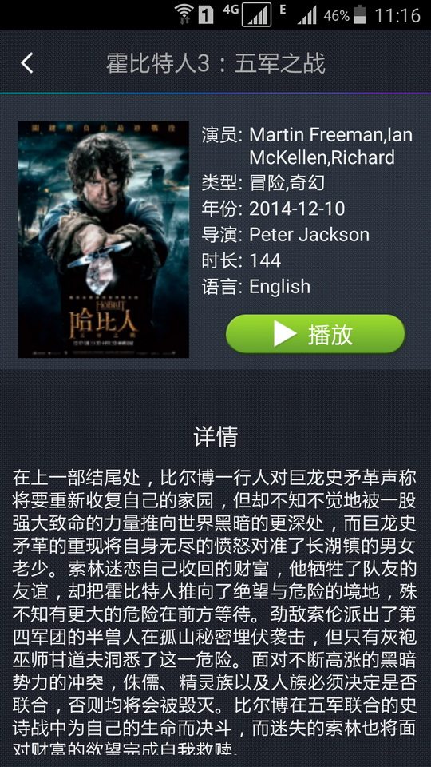Image resolution: width=431 pixels, height=767 pixels.
Task: Tap the Wi-Fi status icon
Action: click(x=184, y=14)
